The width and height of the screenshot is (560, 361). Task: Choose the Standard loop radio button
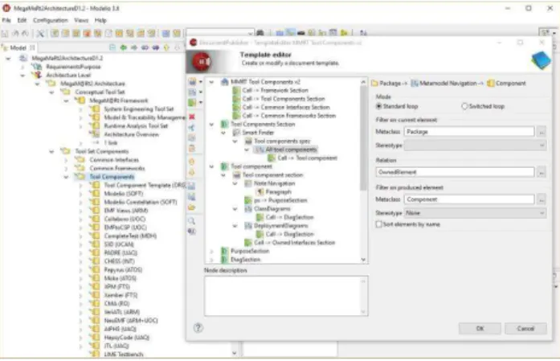tap(379, 106)
